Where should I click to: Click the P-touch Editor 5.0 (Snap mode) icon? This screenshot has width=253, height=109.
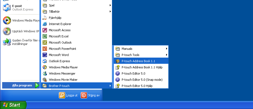pos(118,80)
